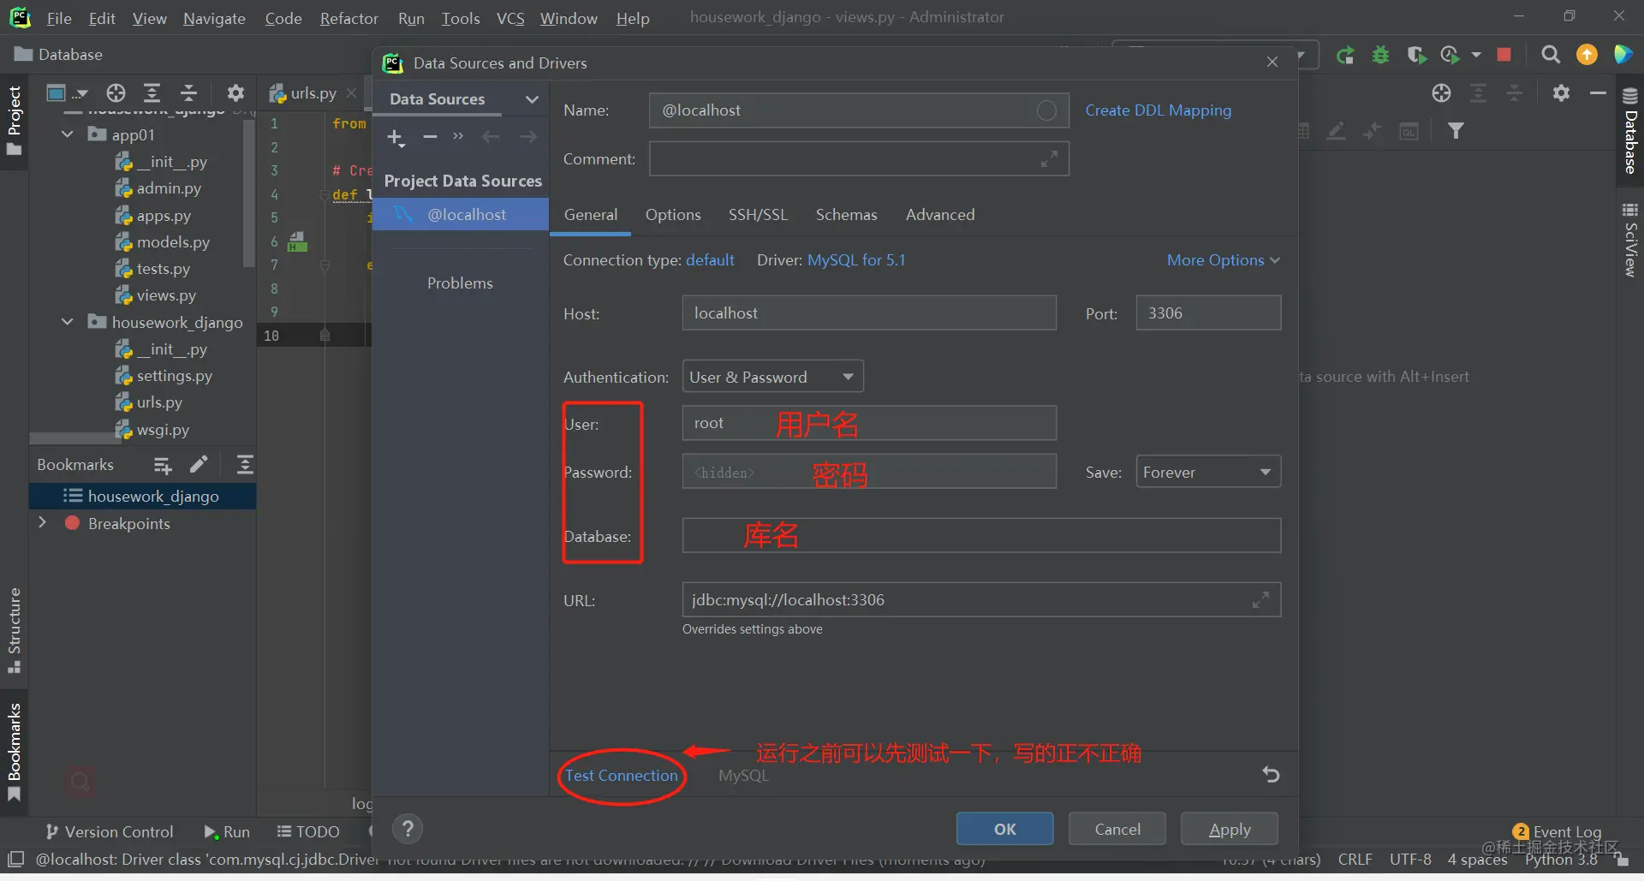Select @localhost data source
1644x881 pixels.
click(x=461, y=215)
